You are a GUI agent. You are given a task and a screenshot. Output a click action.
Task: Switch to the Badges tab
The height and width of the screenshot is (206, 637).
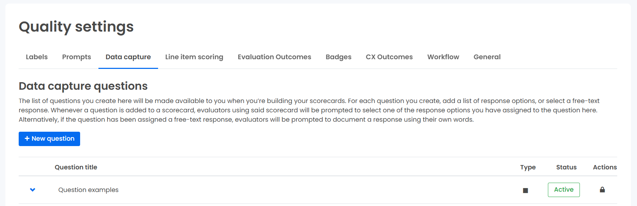click(x=338, y=57)
